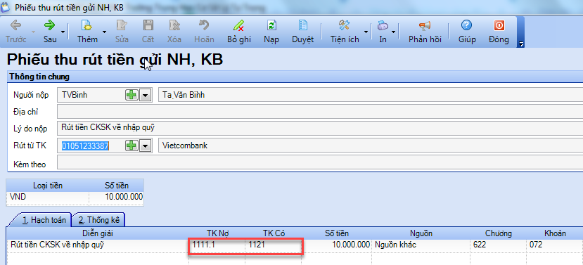Click the Đóng close-form icon
The height and width of the screenshot is (265, 583).
coord(499,25)
